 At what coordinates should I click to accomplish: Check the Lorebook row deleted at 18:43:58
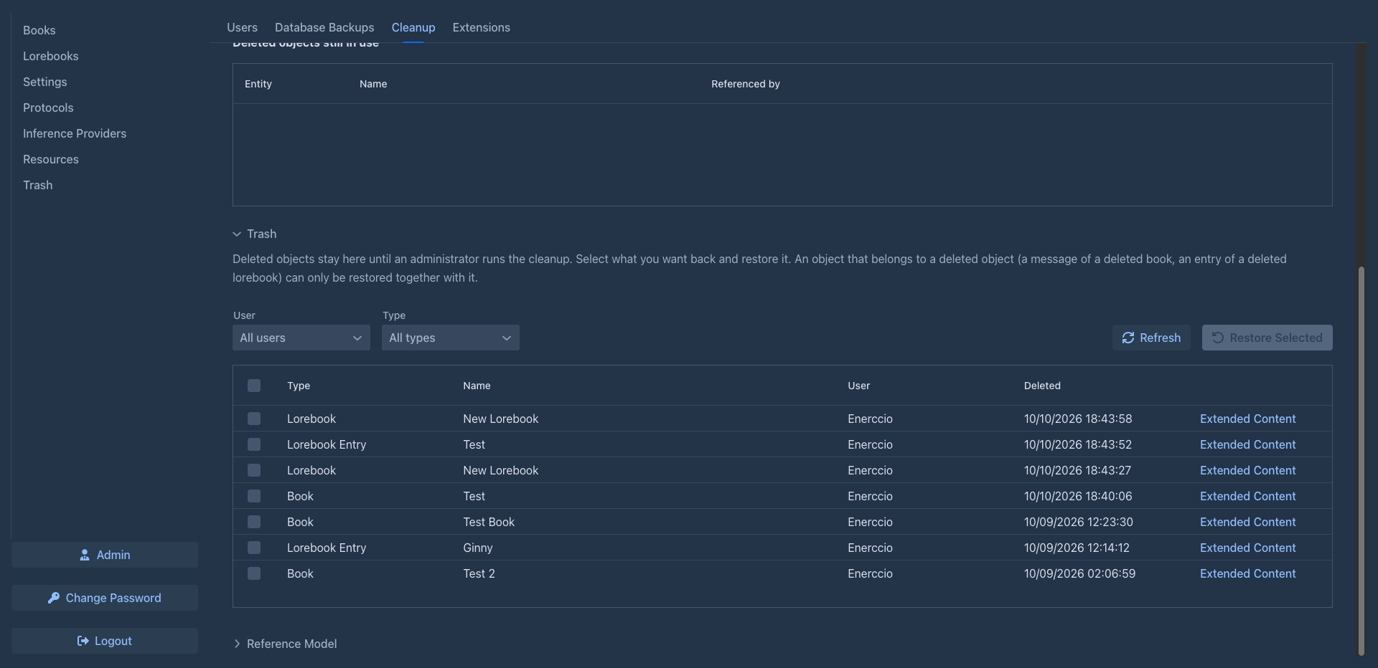coord(254,419)
